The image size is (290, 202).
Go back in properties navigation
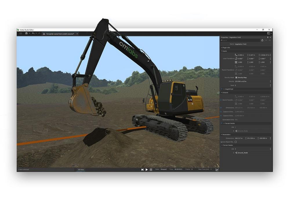coord(266,40)
